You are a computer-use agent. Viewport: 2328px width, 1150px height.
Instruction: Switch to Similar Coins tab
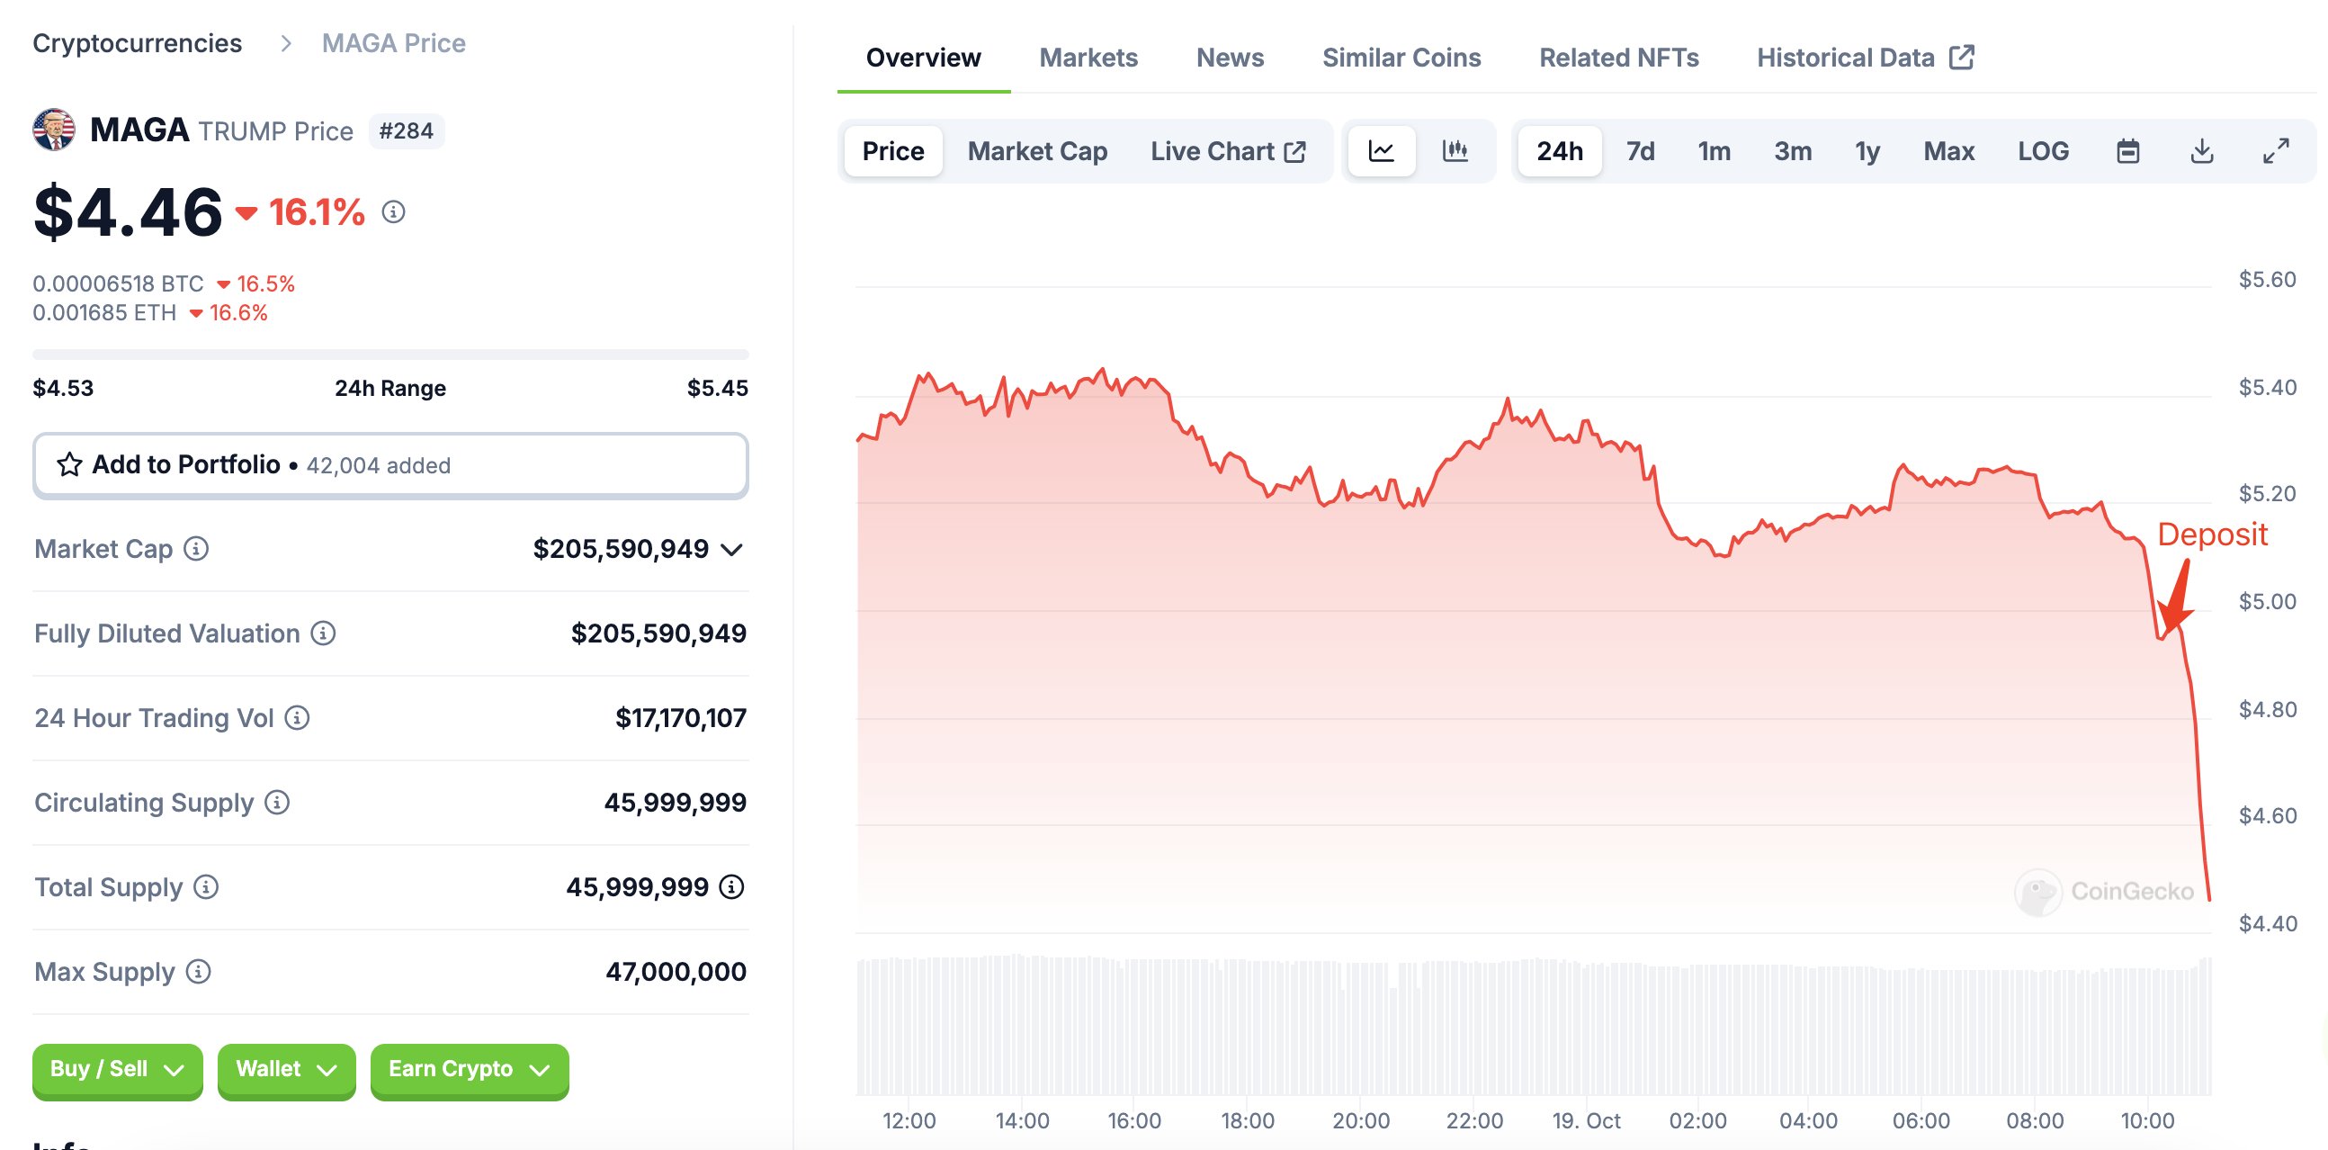pyautogui.click(x=1401, y=58)
